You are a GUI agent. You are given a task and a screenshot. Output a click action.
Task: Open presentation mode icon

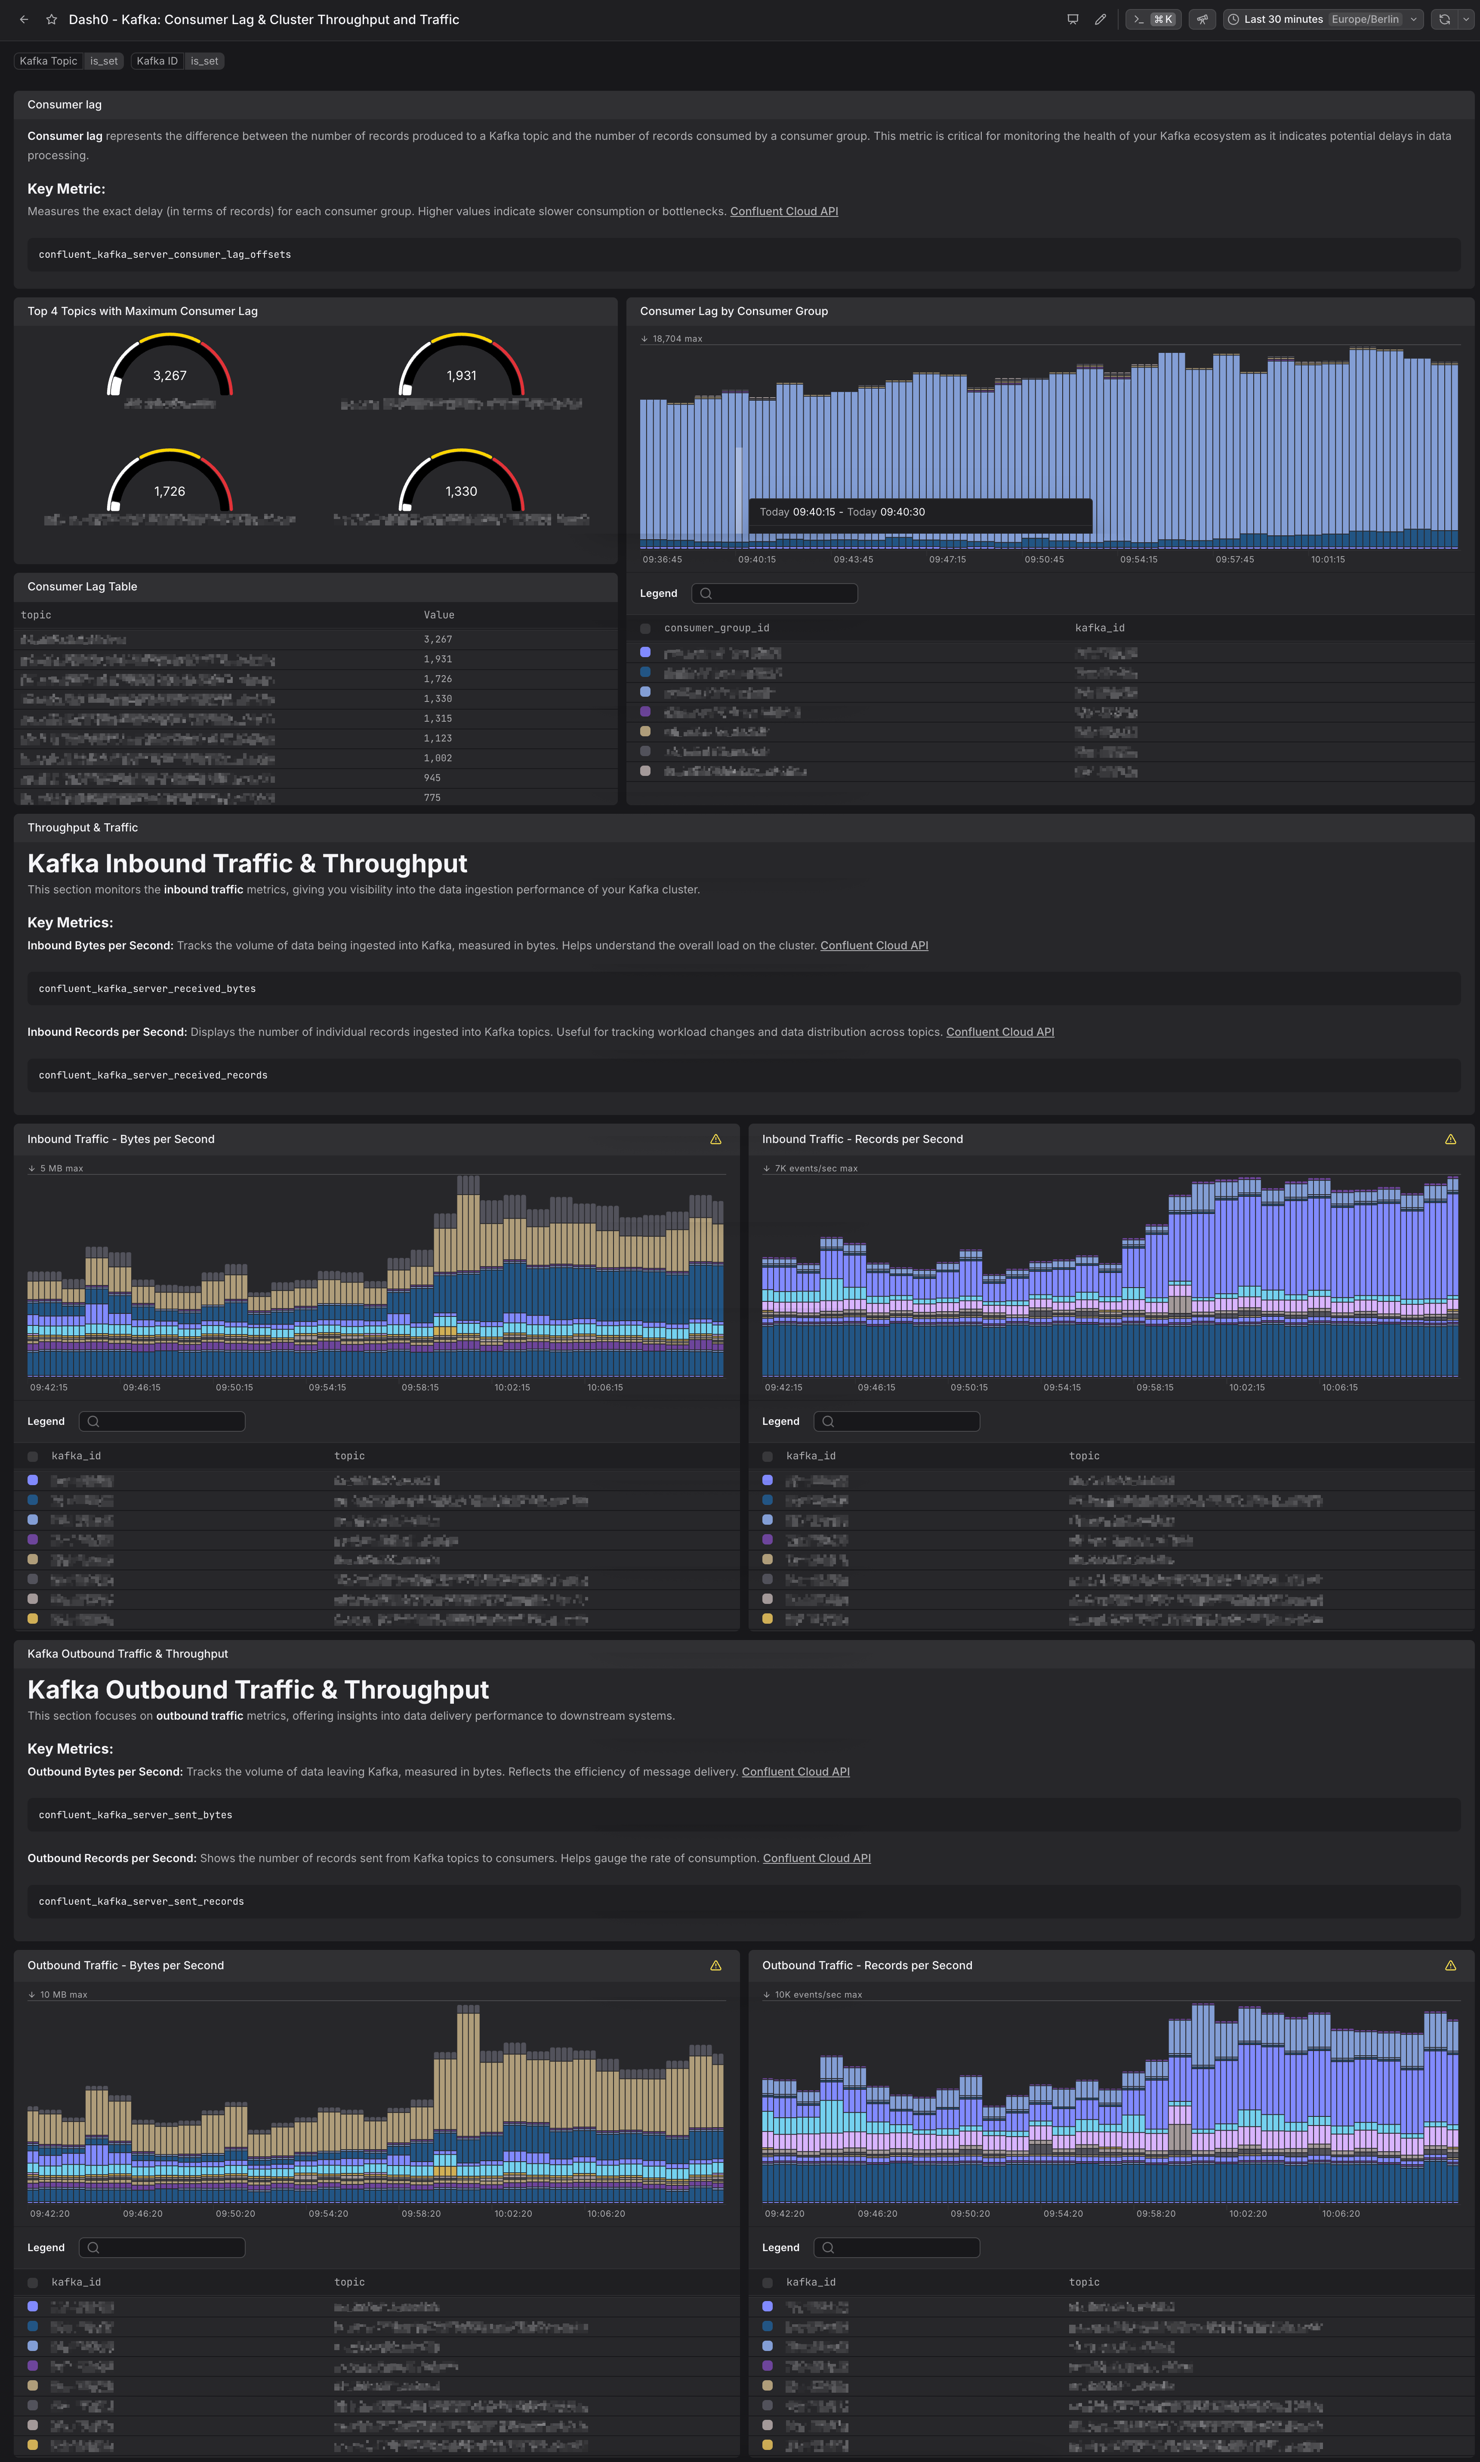click(x=1073, y=19)
